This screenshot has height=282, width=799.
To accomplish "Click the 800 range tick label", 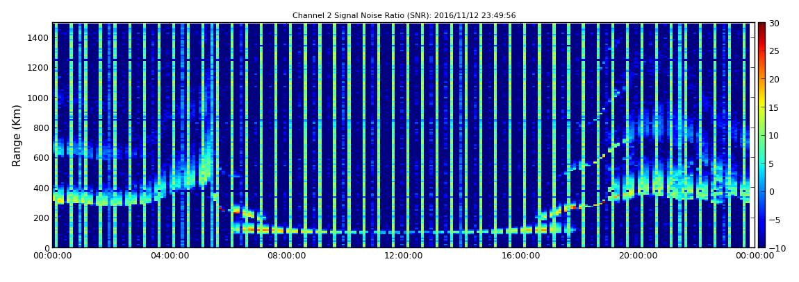I will tap(41, 127).
